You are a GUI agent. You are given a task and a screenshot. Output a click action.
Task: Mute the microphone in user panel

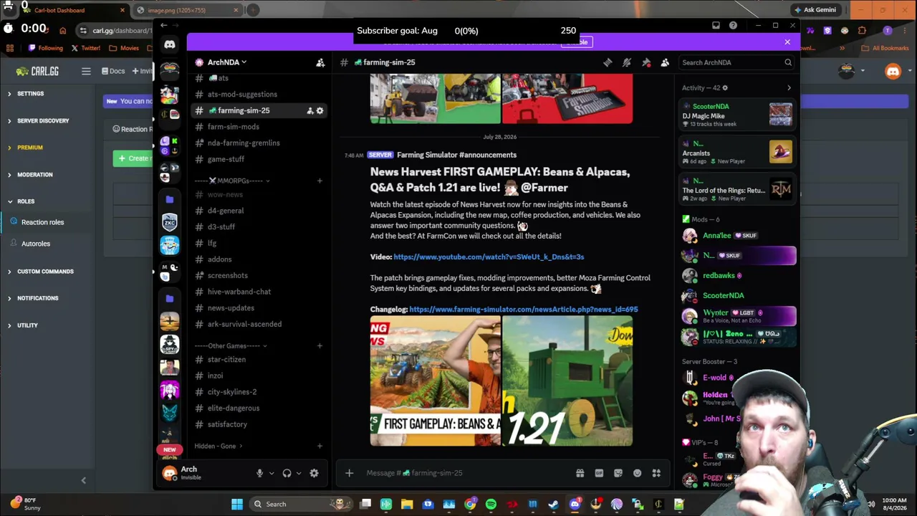pyautogui.click(x=259, y=473)
